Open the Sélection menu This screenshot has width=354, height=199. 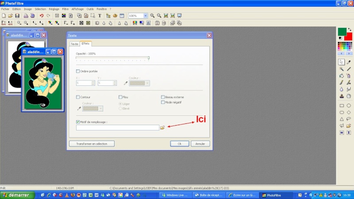tap(40, 9)
